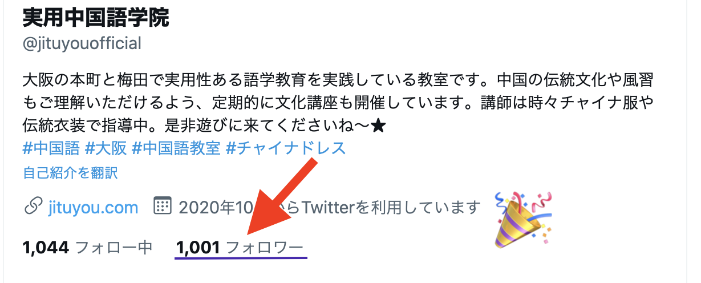Click the @jituyouofficial handle
The height and width of the screenshot is (283, 701).
tap(82, 43)
